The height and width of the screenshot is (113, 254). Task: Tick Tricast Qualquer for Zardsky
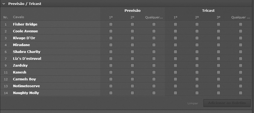[240, 66]
